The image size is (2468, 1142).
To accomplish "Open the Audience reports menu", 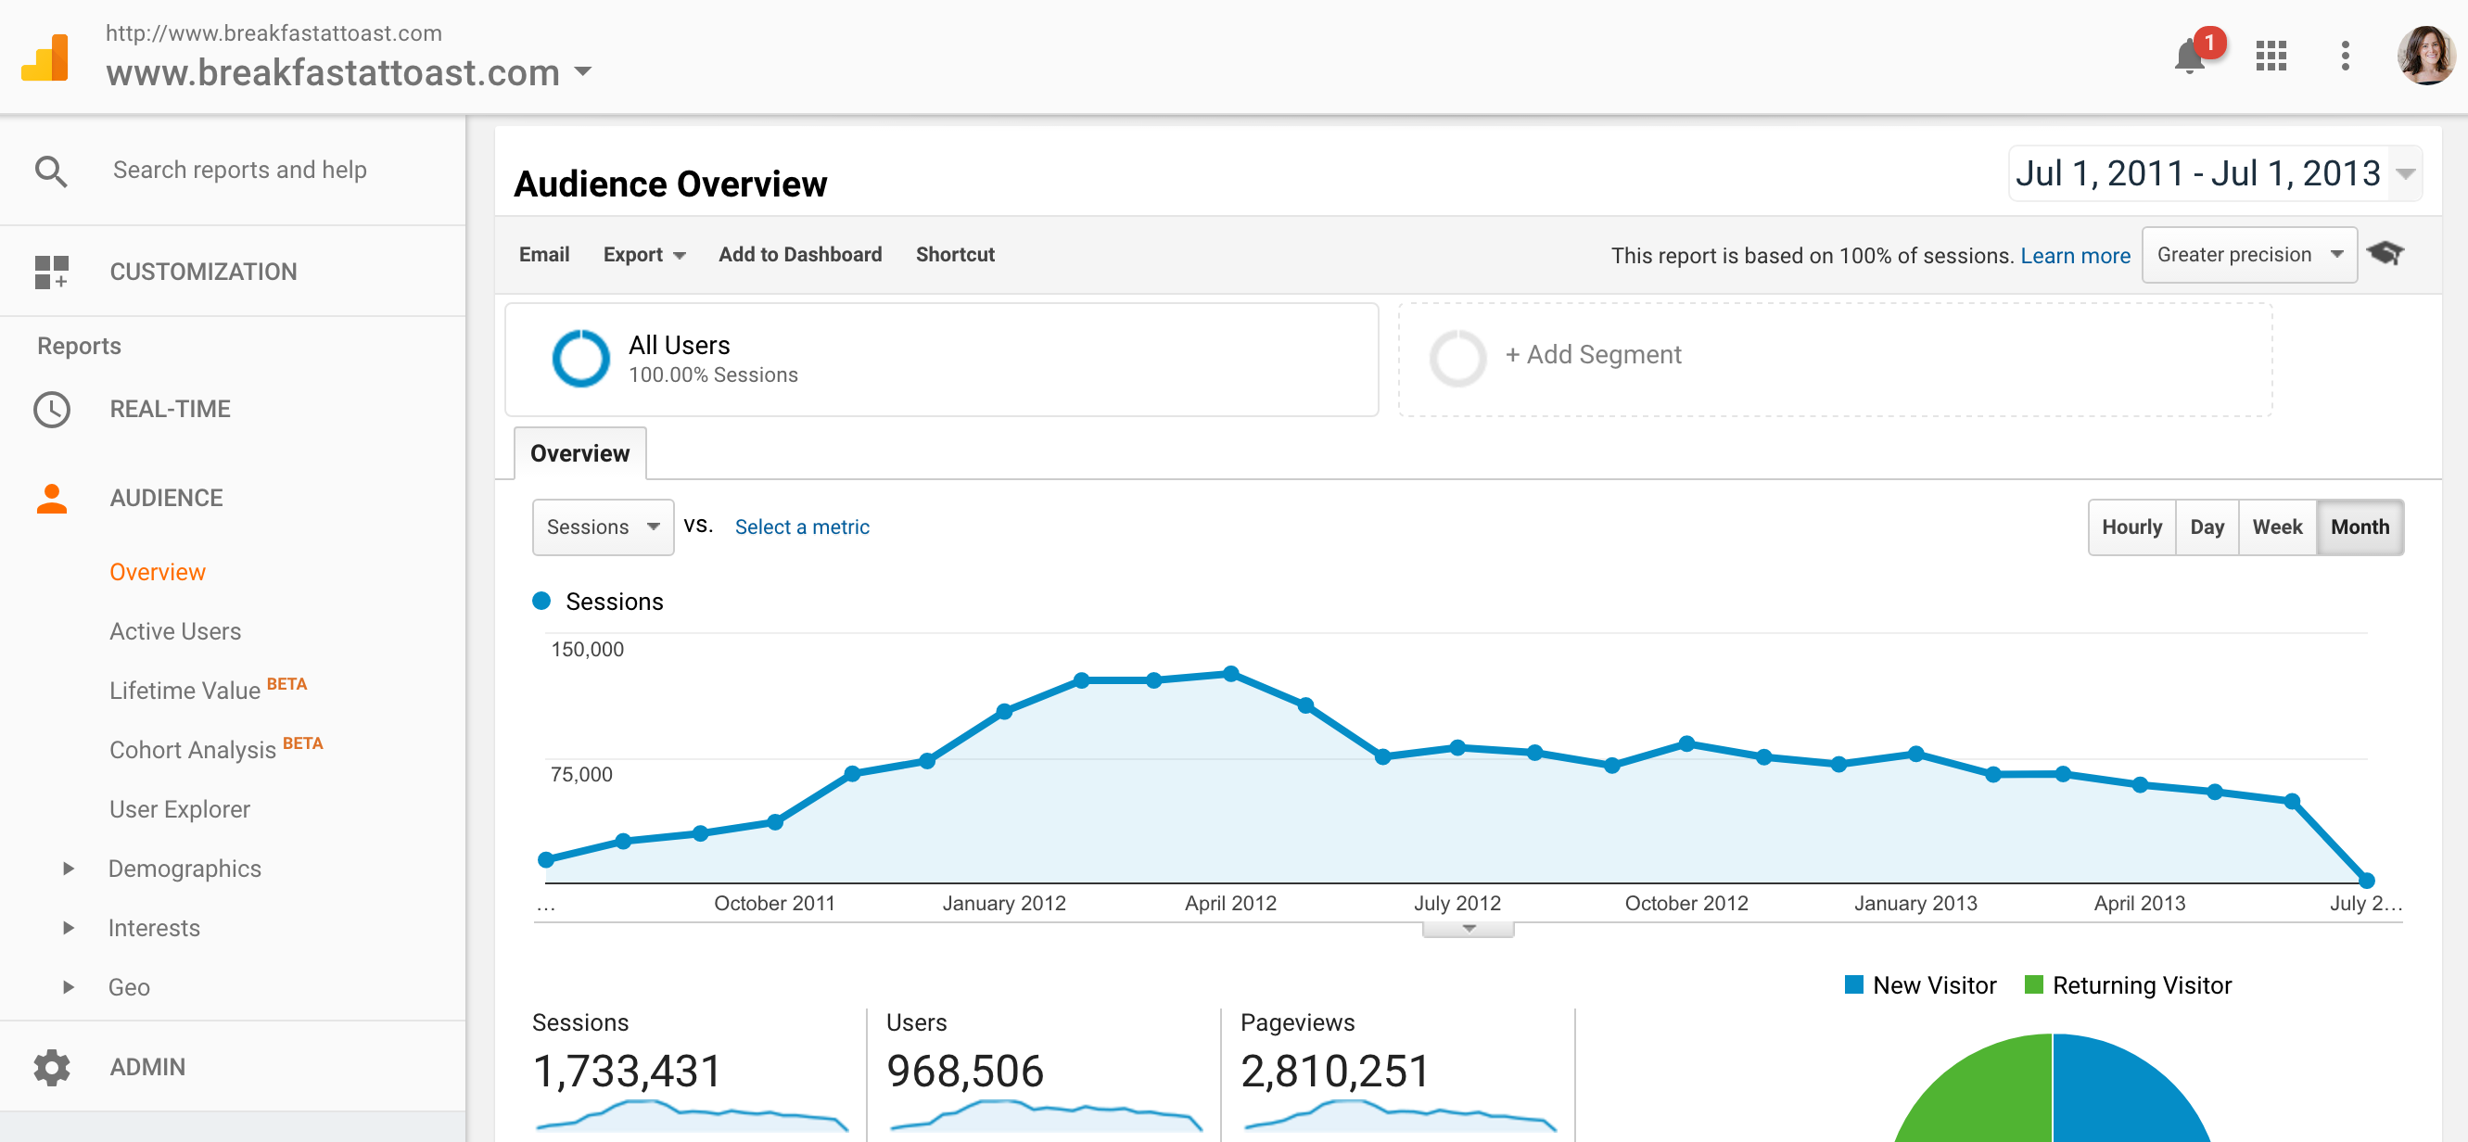I will (167, 498).
